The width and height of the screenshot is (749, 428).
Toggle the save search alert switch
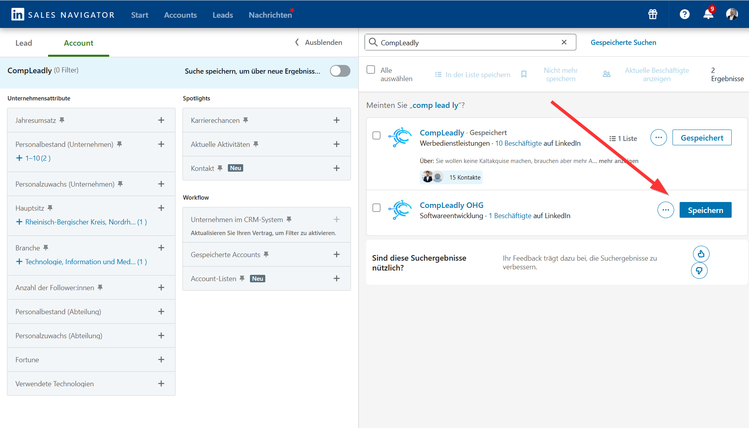[x=340, y=71]
